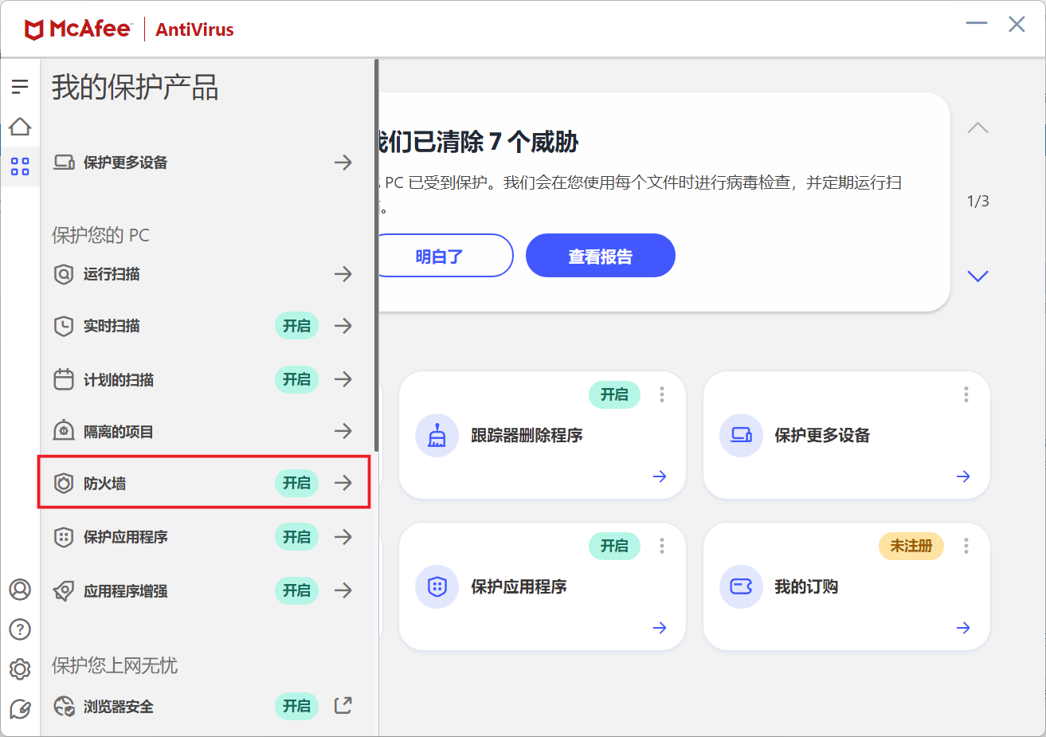Click the 浏览器安全 globe icon

click(64, 706)
